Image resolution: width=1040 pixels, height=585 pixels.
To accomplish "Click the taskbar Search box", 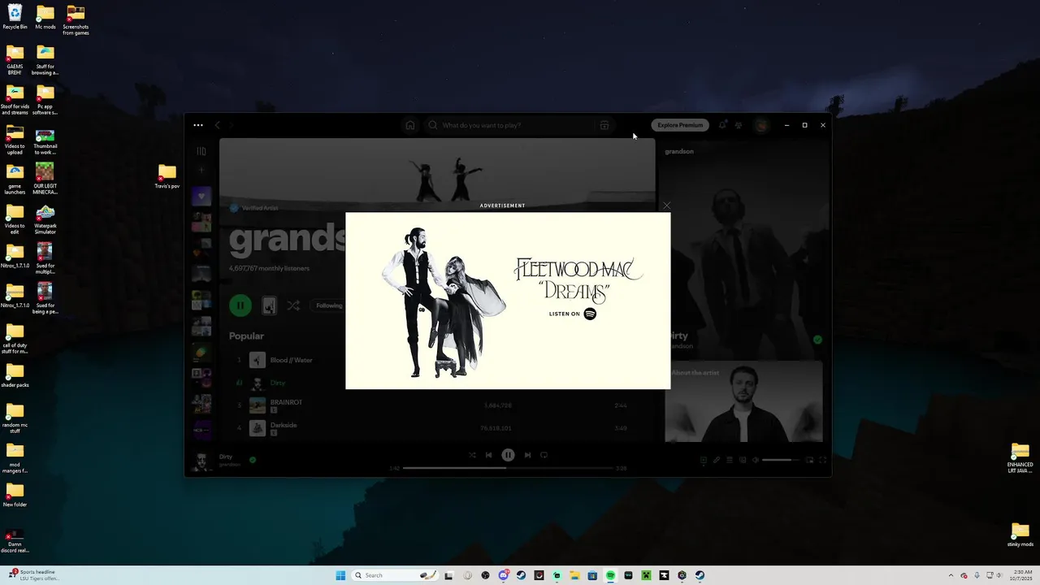I will click(x=396, y=575).
